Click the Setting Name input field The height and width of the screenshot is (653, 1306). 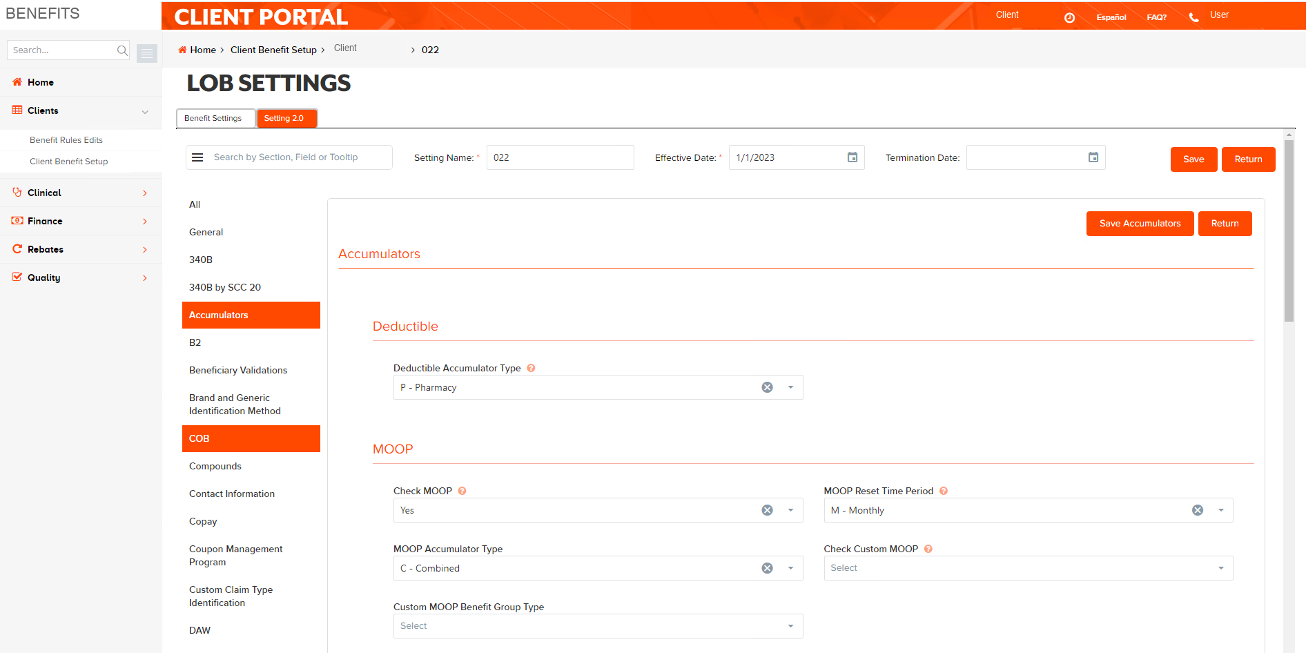(x=560, y=157)
